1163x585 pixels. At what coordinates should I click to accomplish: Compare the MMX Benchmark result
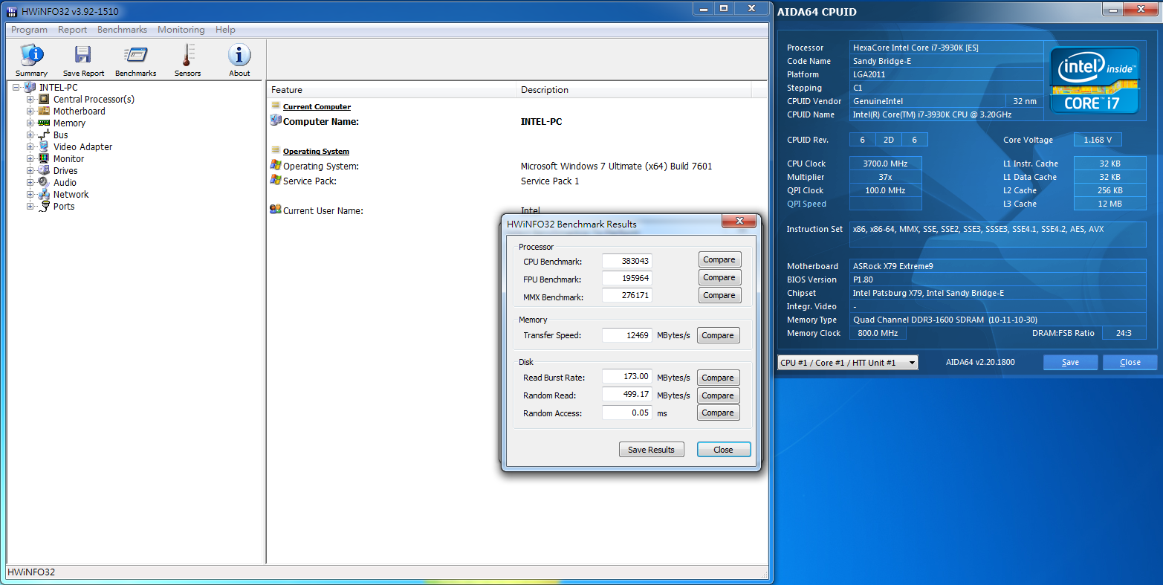tap(719, 295)
